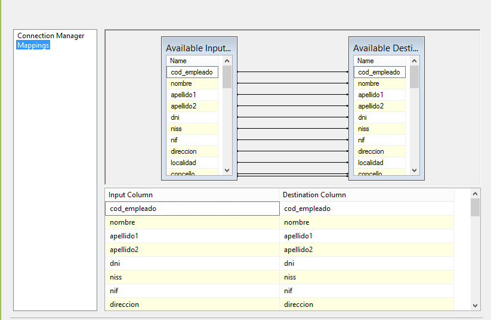Viewport: 491px width, 320px height.
Task: Click the Input Column grid header
Action: point(192,195)
